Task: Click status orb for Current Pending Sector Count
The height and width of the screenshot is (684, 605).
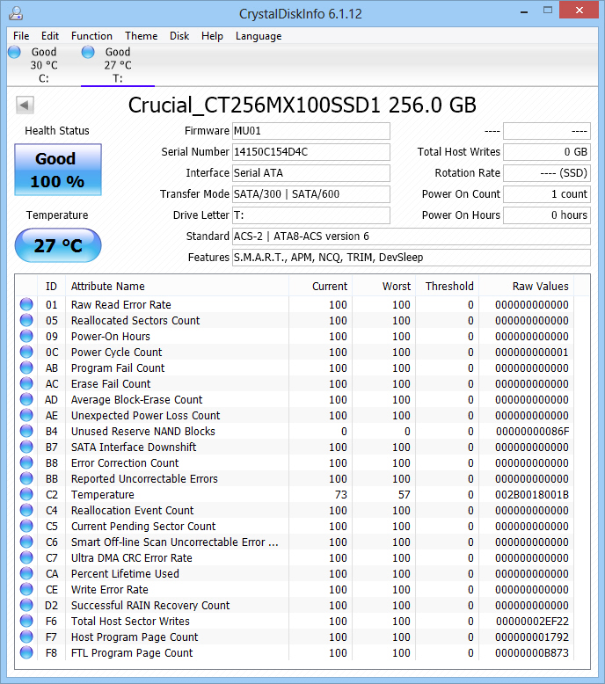Action: pos(26,526)
